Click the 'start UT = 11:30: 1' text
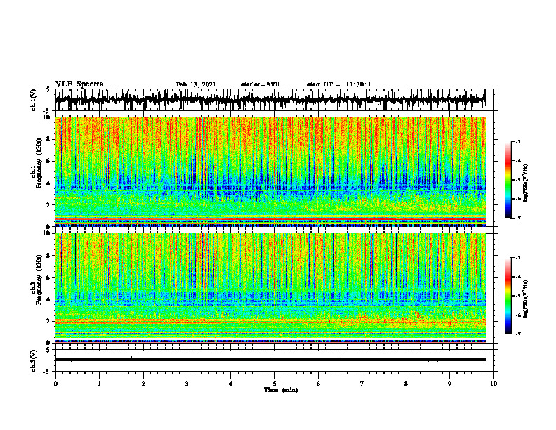This screenshot has width=556, height=430. click(x=339, y=84)
